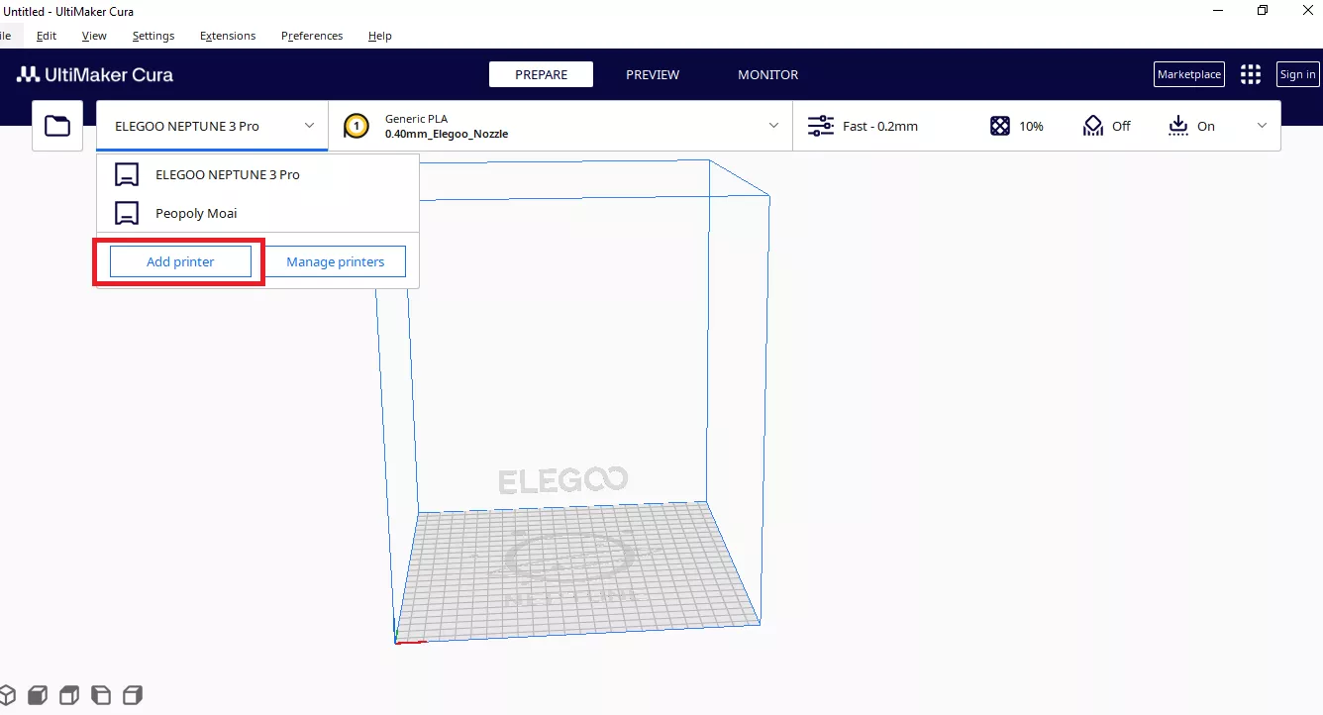Open the 10% infill density control

[x=1017, y=126]
